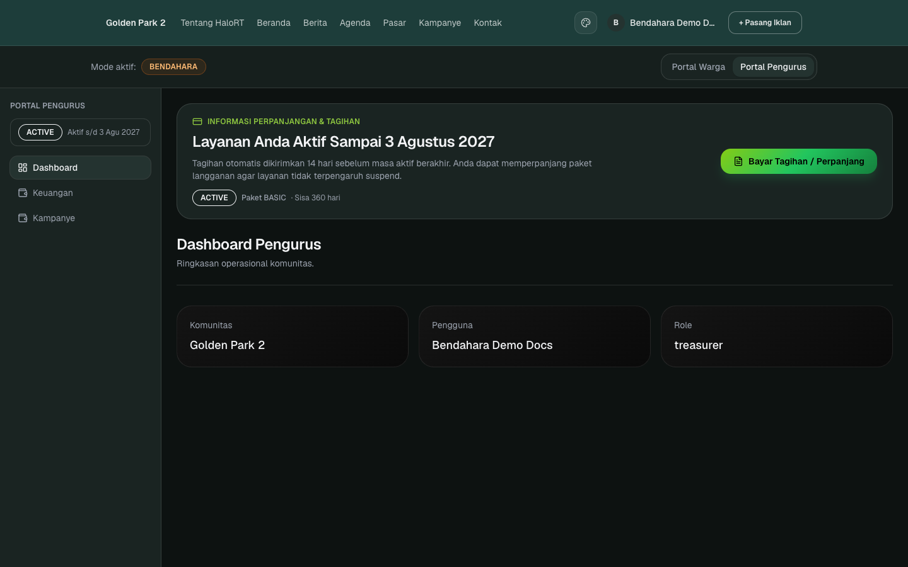This screenshot has width=908, height=567.
Task: Open Kampanye text in the sidebar
Action: click(54, 218)
